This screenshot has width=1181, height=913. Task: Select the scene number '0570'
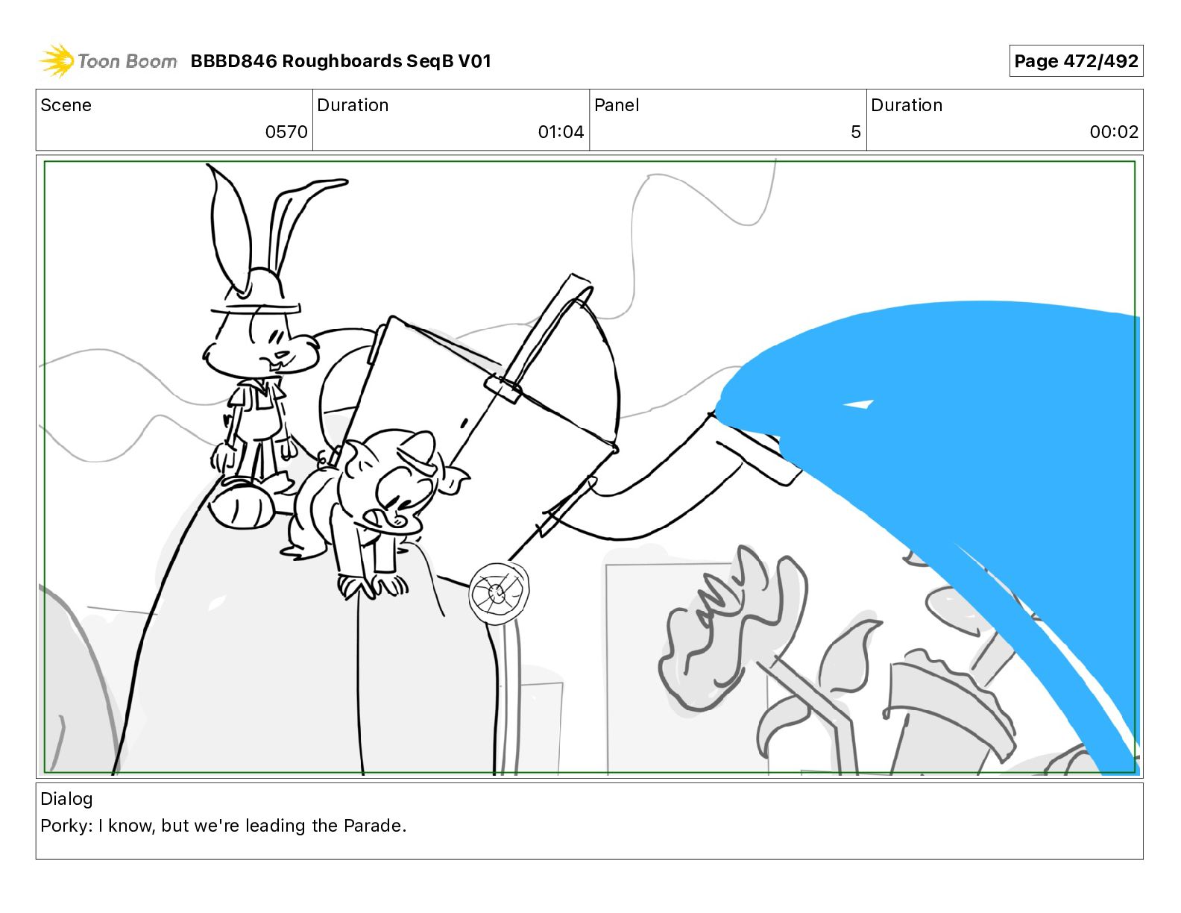click(286, 132)
